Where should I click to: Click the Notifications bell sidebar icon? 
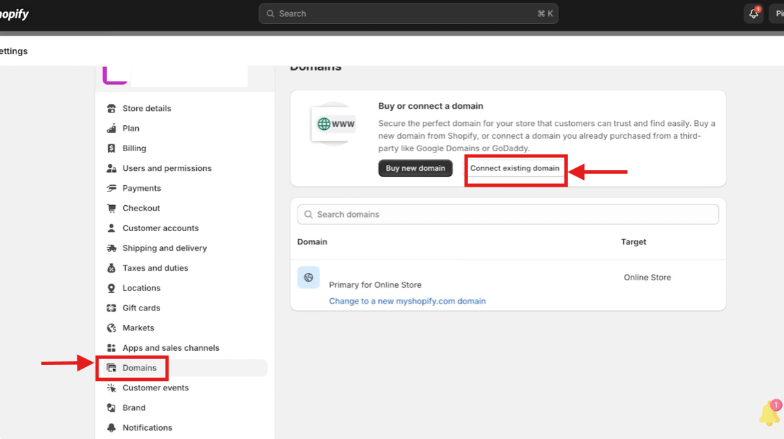(x=111, y=429)
